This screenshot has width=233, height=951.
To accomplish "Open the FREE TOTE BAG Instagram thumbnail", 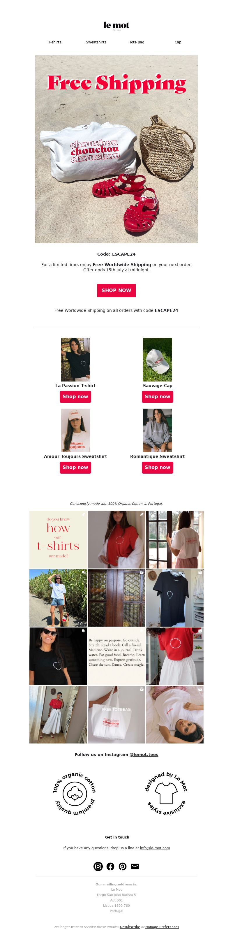I will click(x=116, y=714).
